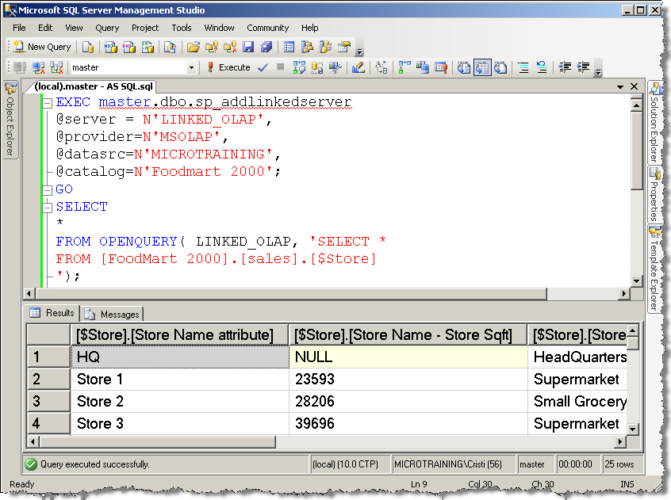Open the Query menu

point(107,28)
